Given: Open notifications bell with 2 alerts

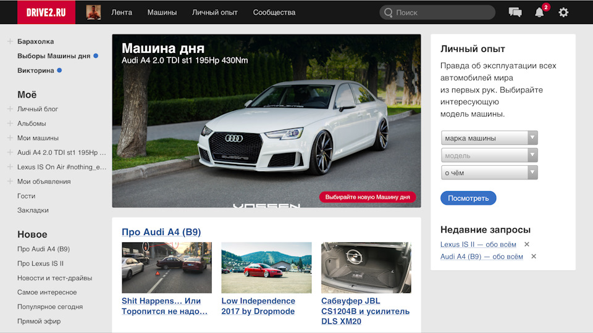Looking at the screenshot, I should pos(540,12).
